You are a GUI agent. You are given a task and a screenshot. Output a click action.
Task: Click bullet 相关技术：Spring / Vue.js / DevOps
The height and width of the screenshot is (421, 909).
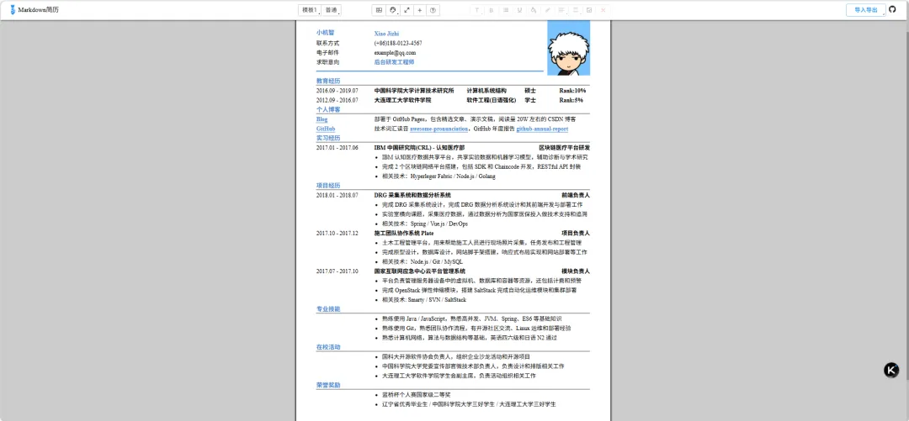pos(425,224)
